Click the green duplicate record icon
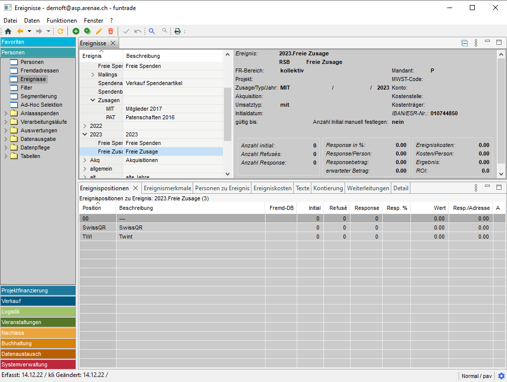Image resolution: width=507 pixels, height=382 pixels. (88, 31)
